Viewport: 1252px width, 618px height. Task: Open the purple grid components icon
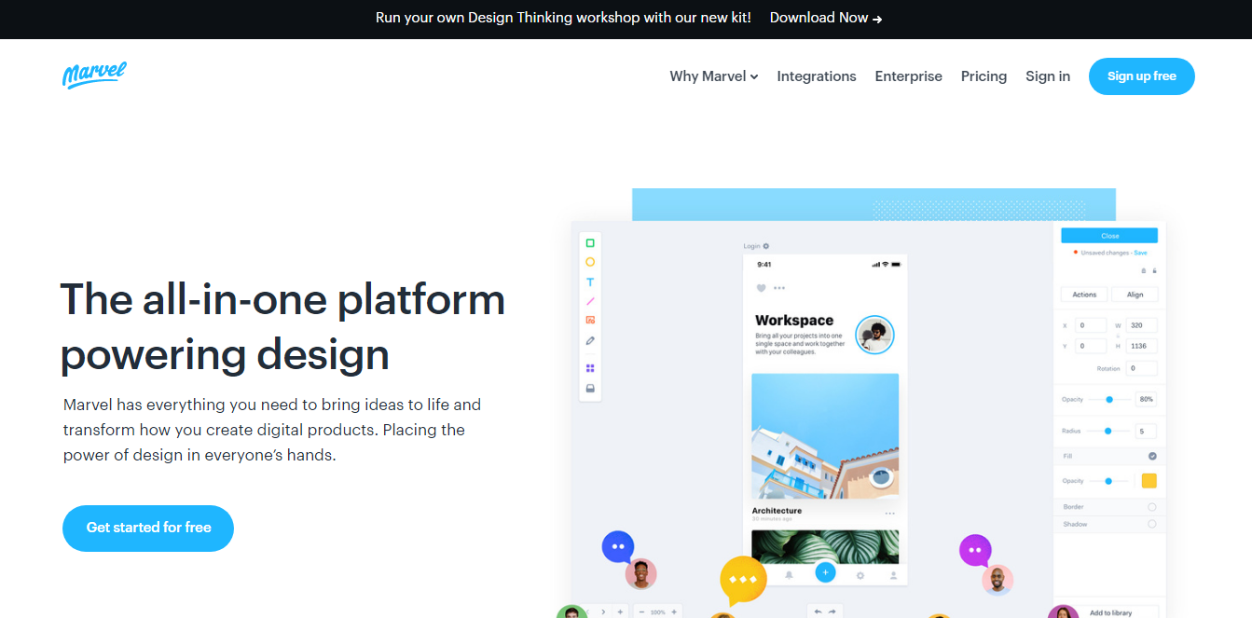pos(590,368)
